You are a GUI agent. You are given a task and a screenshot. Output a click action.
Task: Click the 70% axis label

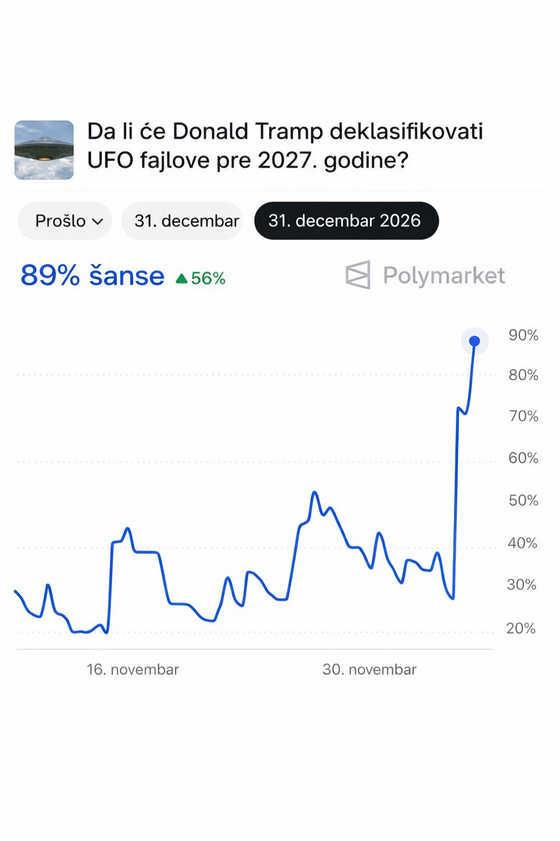click(523, 416)
